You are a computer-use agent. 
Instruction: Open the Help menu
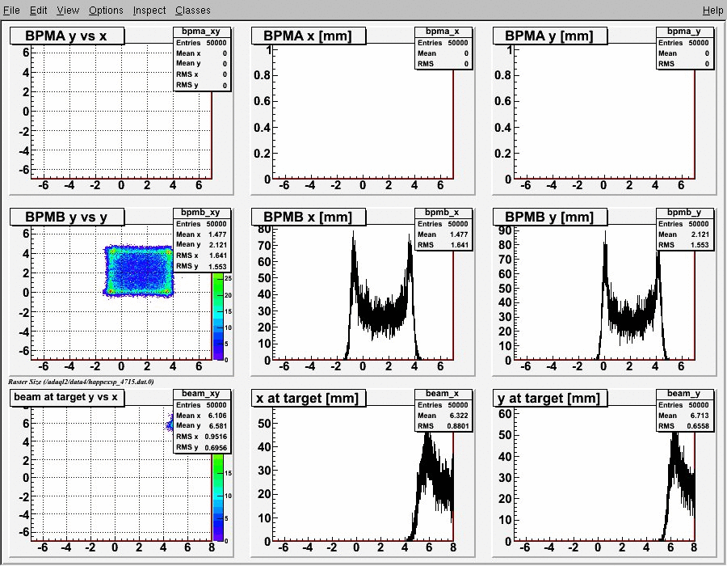712,11
